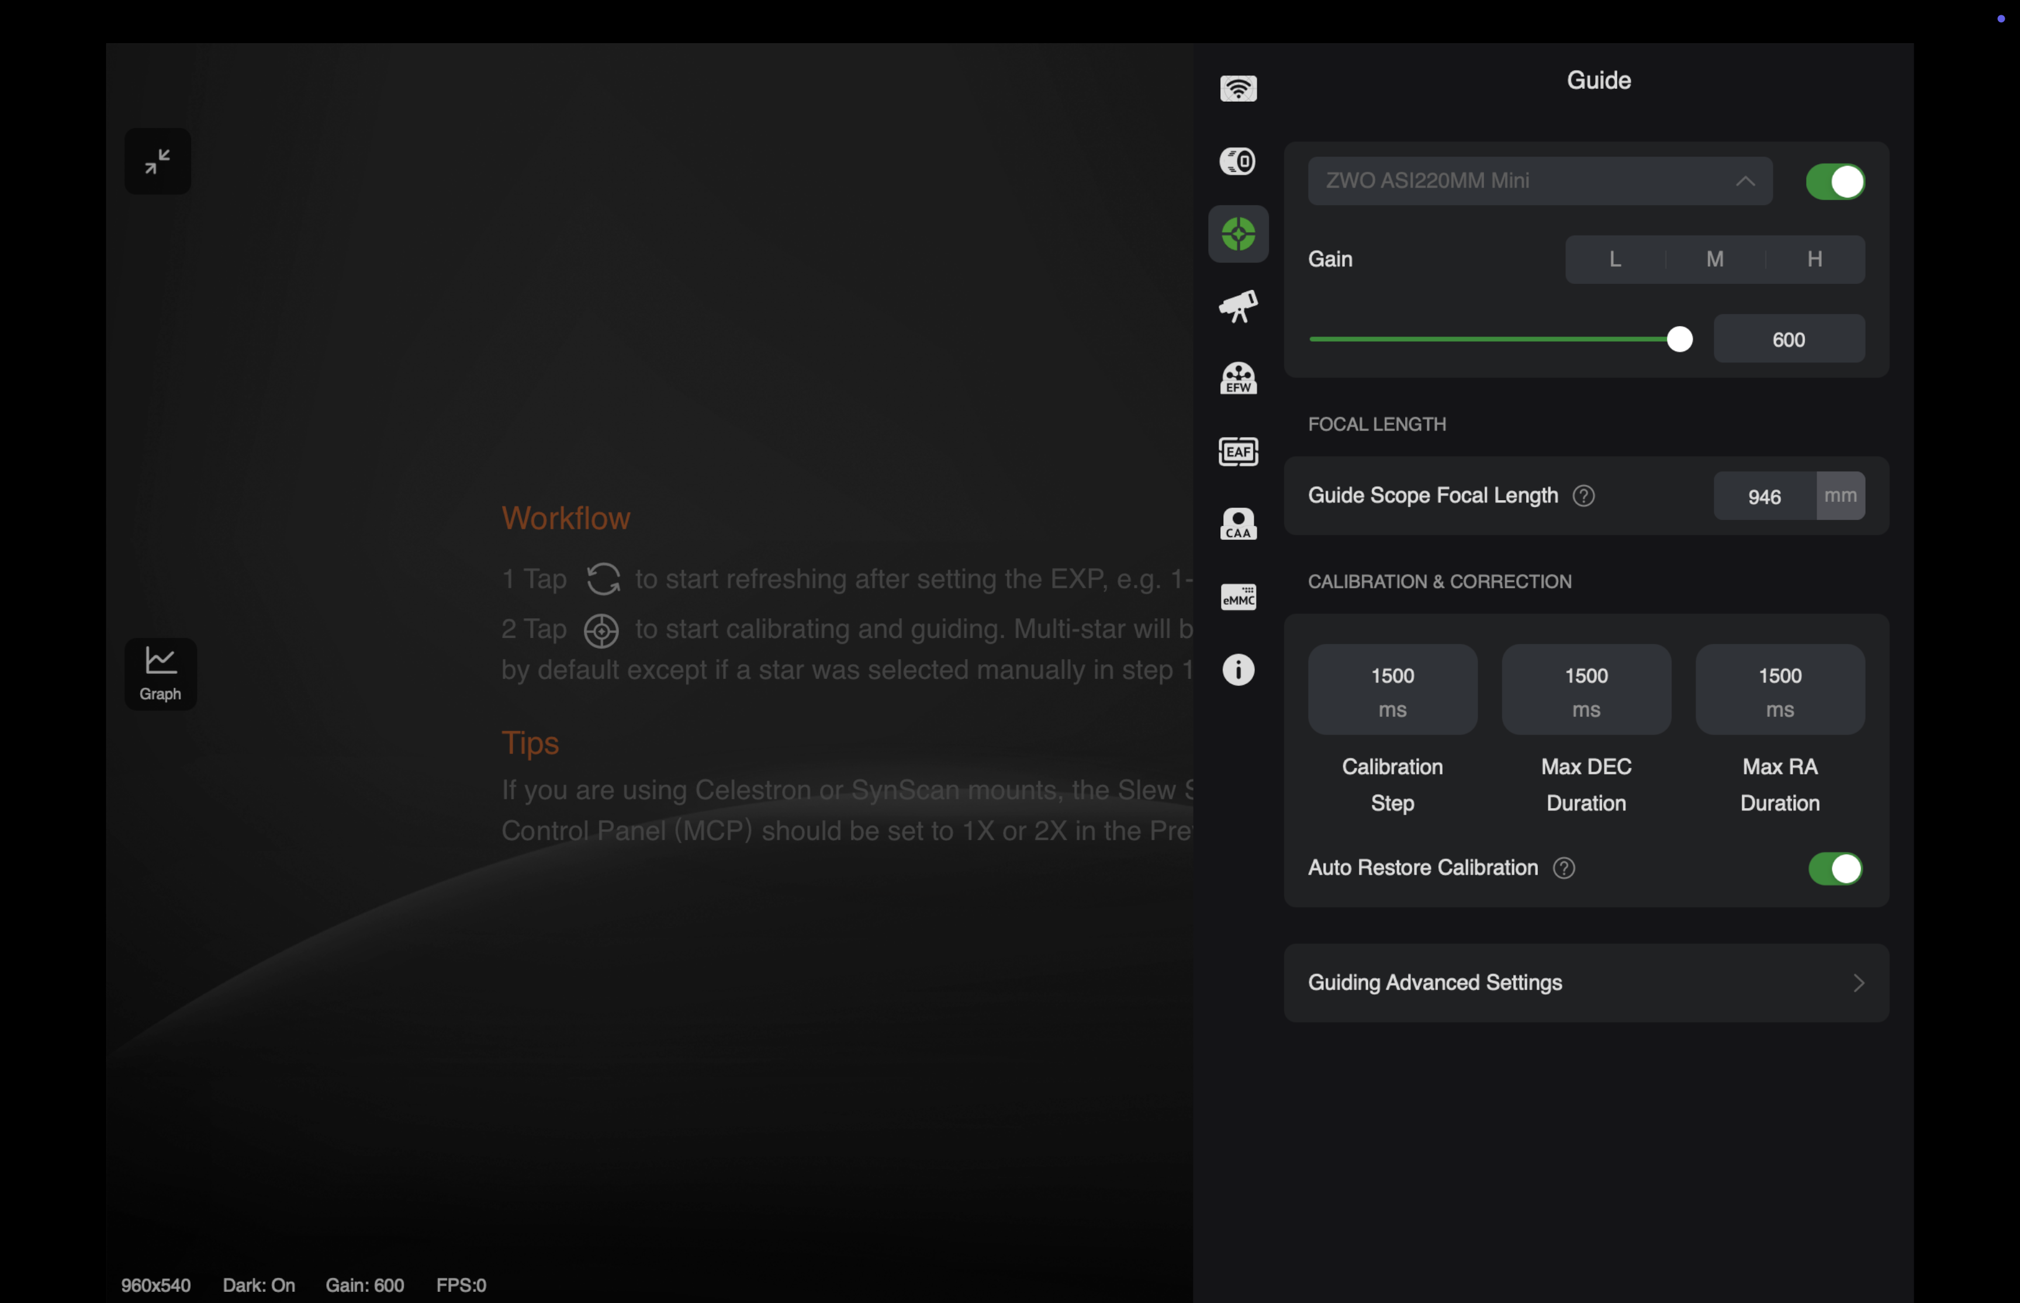Screen dimensions: 2020x1303
Task: Open the EAF focuser settings icon
Action: click(x=1238, y=451)
